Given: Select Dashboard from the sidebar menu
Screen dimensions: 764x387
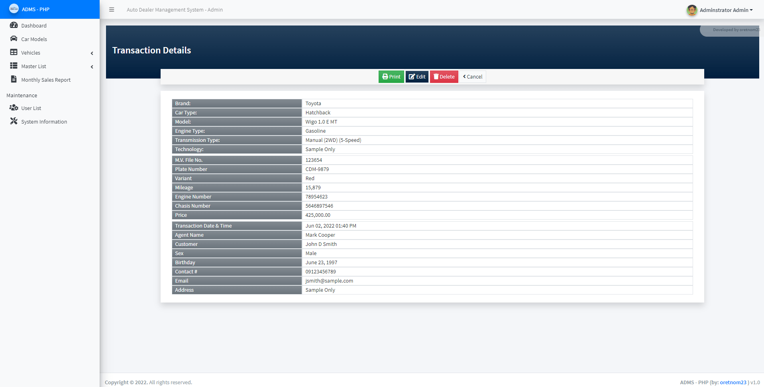Looking at the screenshot, I should pyautogui.click(x=34, y=25).
